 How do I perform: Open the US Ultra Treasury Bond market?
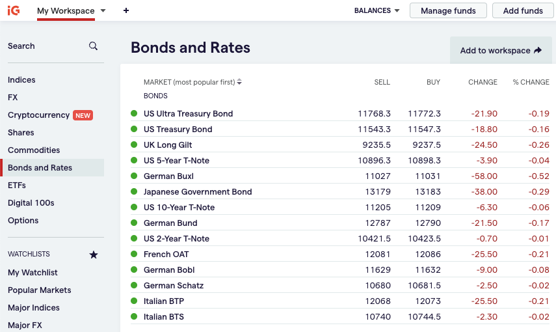[189, 114]
